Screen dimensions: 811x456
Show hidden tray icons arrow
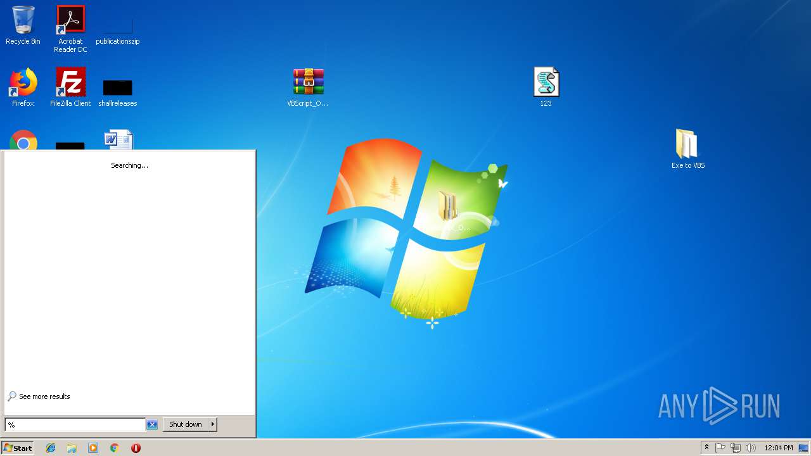coord(706,448)
